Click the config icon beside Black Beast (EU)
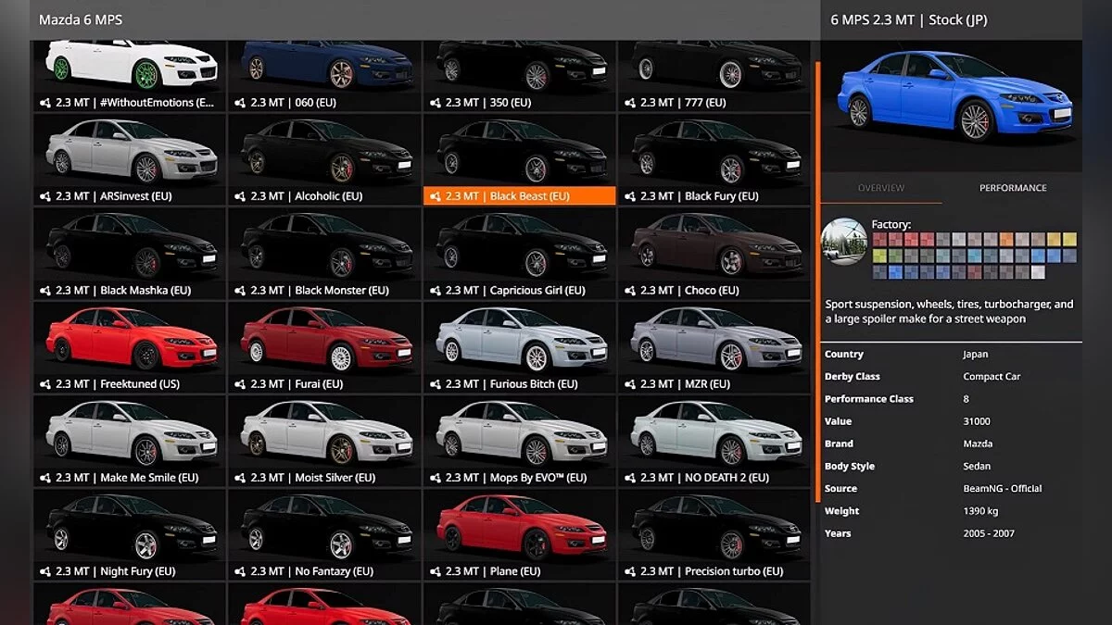 [436, 196]
